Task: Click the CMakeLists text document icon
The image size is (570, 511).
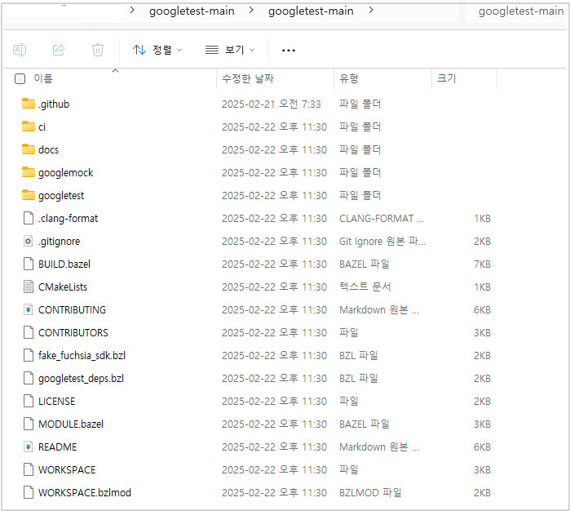Action: tap(29, 287)
